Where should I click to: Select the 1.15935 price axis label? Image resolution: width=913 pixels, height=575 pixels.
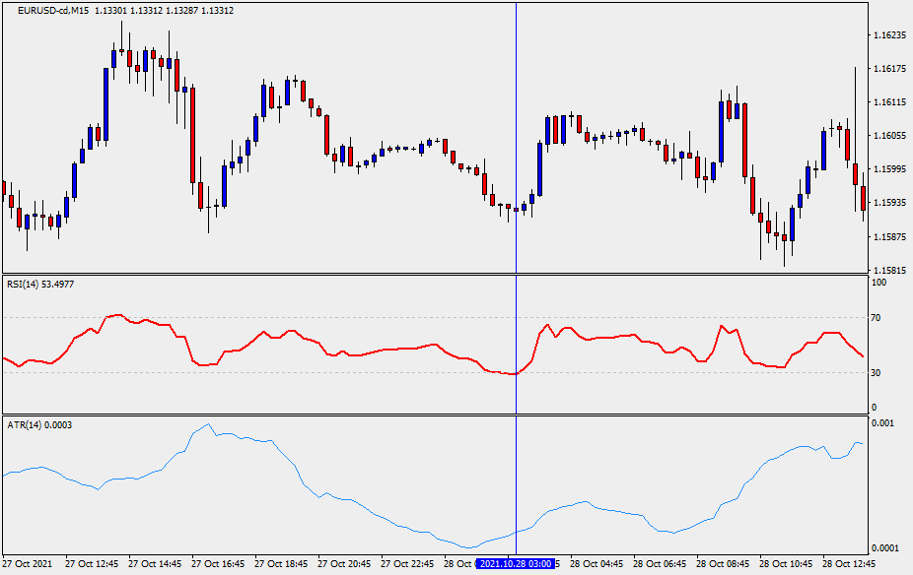point(889,203)
